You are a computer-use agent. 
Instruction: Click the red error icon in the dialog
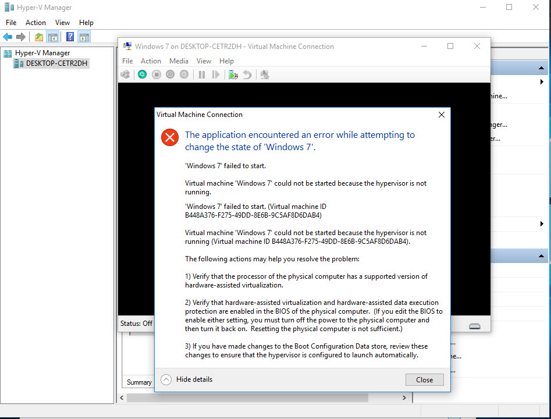pyautogui.click(x=170, y=137)
